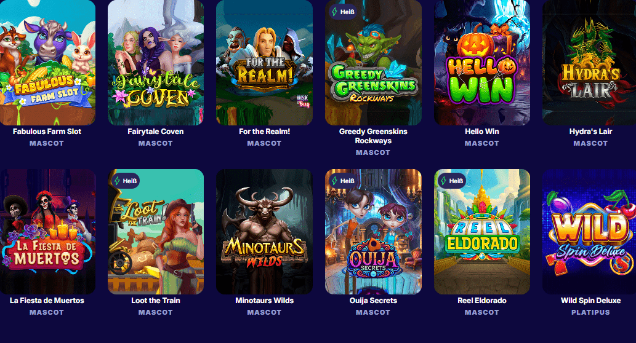636x343 pixels.
Task: Click the Heiß lightning badge on Reel Eldorado
Action: point(452,181)
